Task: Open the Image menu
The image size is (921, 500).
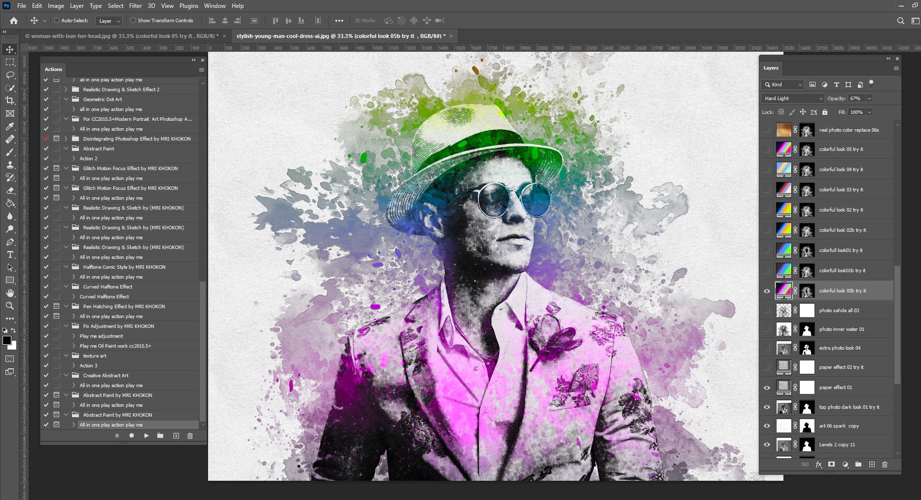Action: pos(56,6)
